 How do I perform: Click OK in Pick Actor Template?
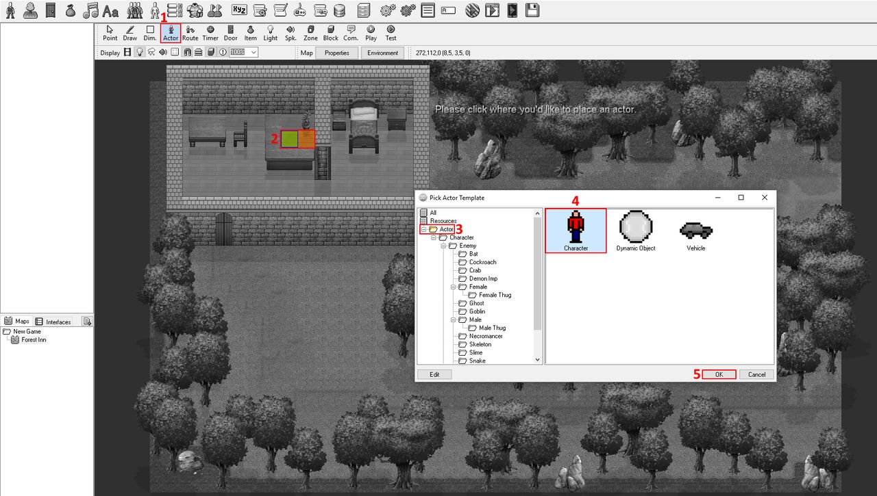pos(719,374)
